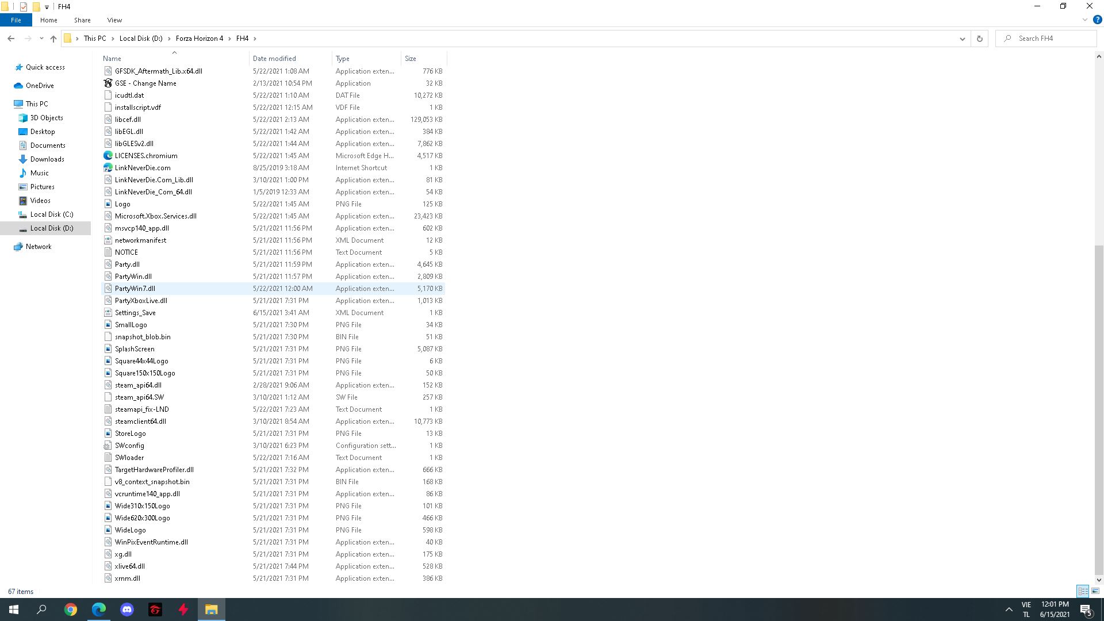The width and height of the screenshot is (1104, 621).
Task: Open the recent locations dropdown arrow
Action: pos(41,39)
